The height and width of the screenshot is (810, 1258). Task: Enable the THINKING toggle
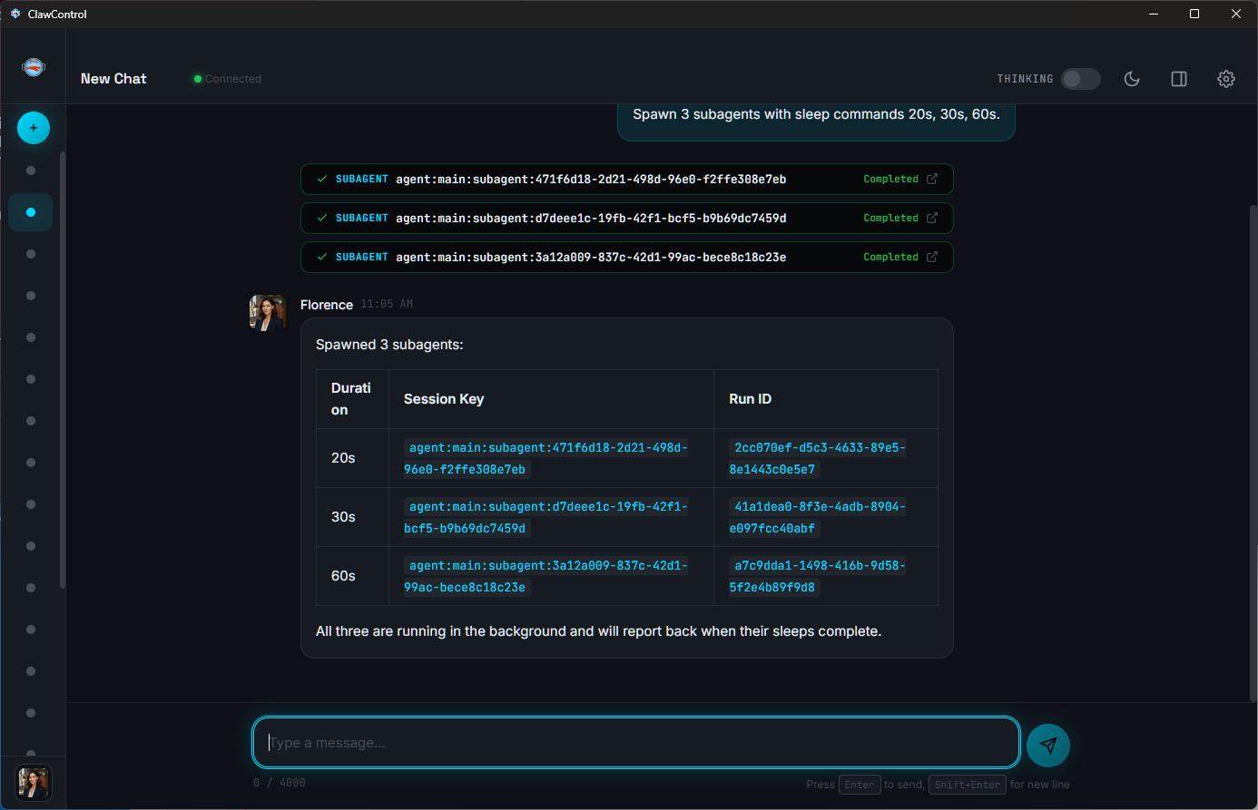tap(1080, 79)
